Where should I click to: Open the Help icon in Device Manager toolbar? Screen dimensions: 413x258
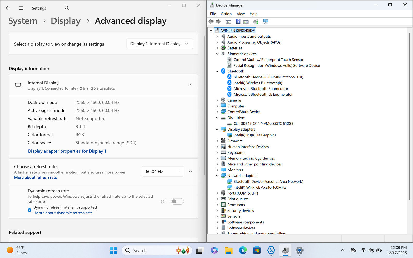238,21
